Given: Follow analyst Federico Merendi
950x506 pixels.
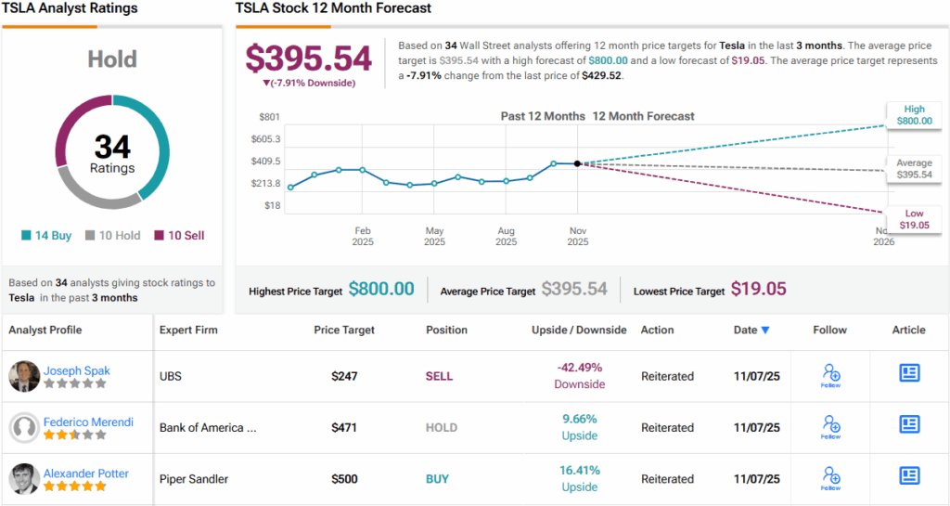Looking at the screenshot, I should tap(831, 427).
